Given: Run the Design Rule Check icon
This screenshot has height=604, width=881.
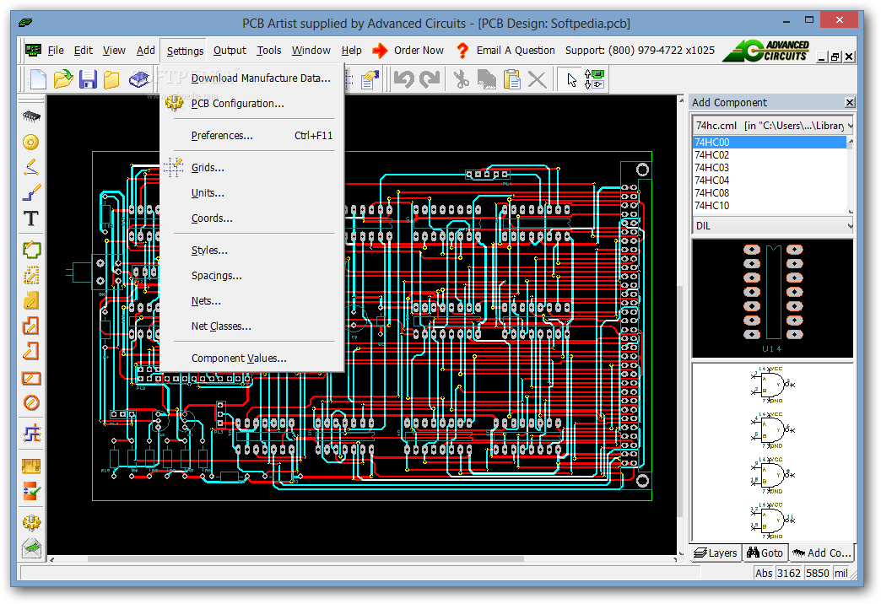Looking at the screenshot, I should tap(31, 491).
